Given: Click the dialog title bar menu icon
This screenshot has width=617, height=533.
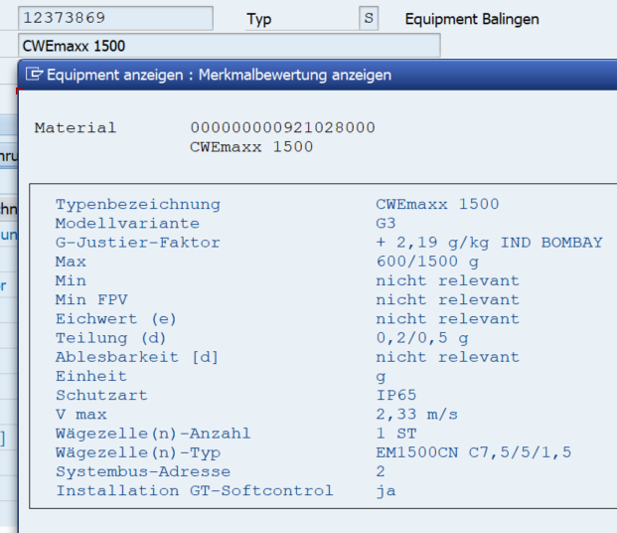Looking at the screenshot, I should point(35,75).
